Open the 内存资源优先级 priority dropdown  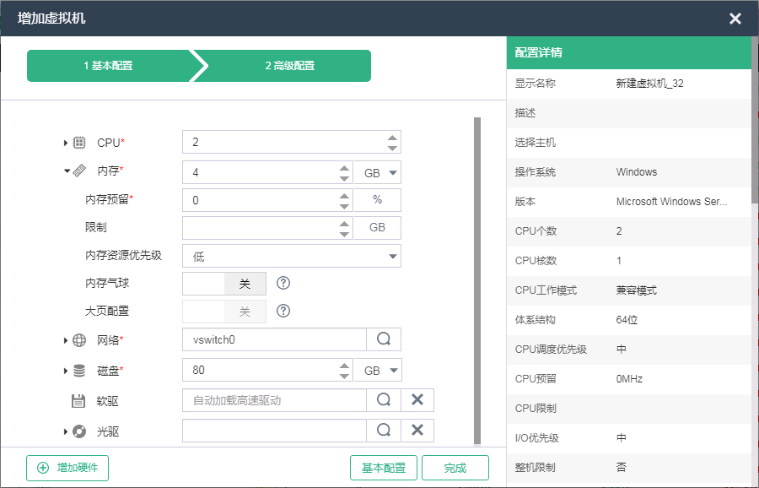coord(291,256)
